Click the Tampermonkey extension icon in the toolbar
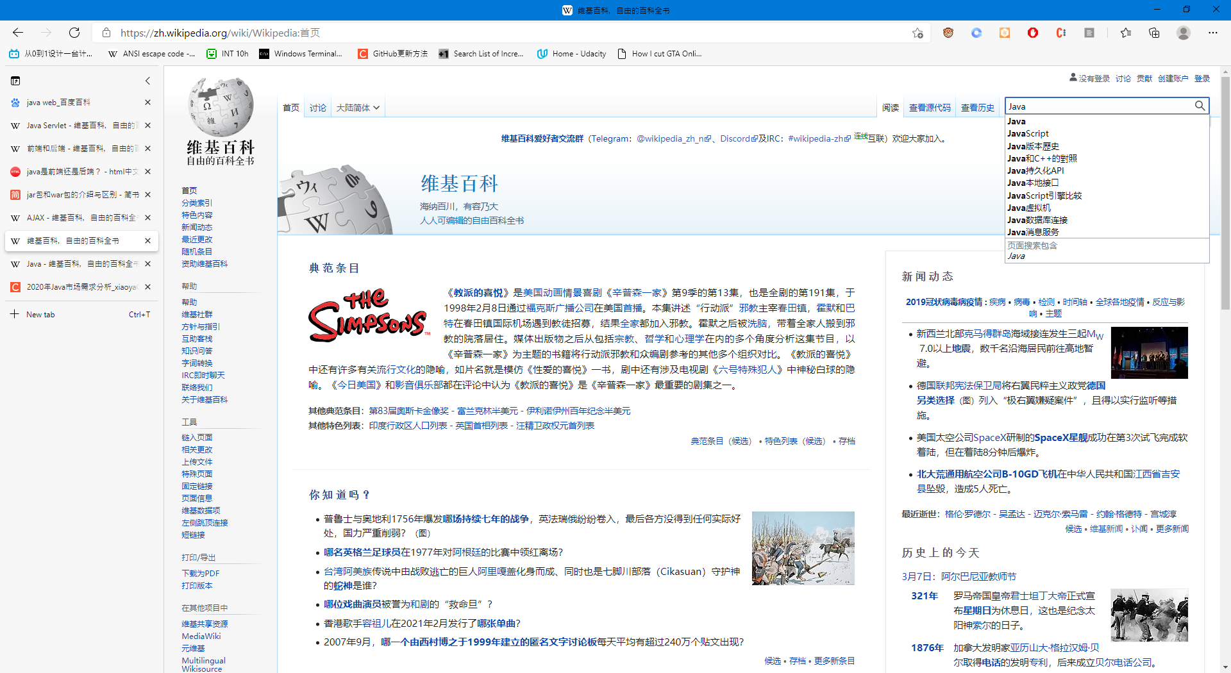Screen dimensions: 1231x673 pos(1005,33)
